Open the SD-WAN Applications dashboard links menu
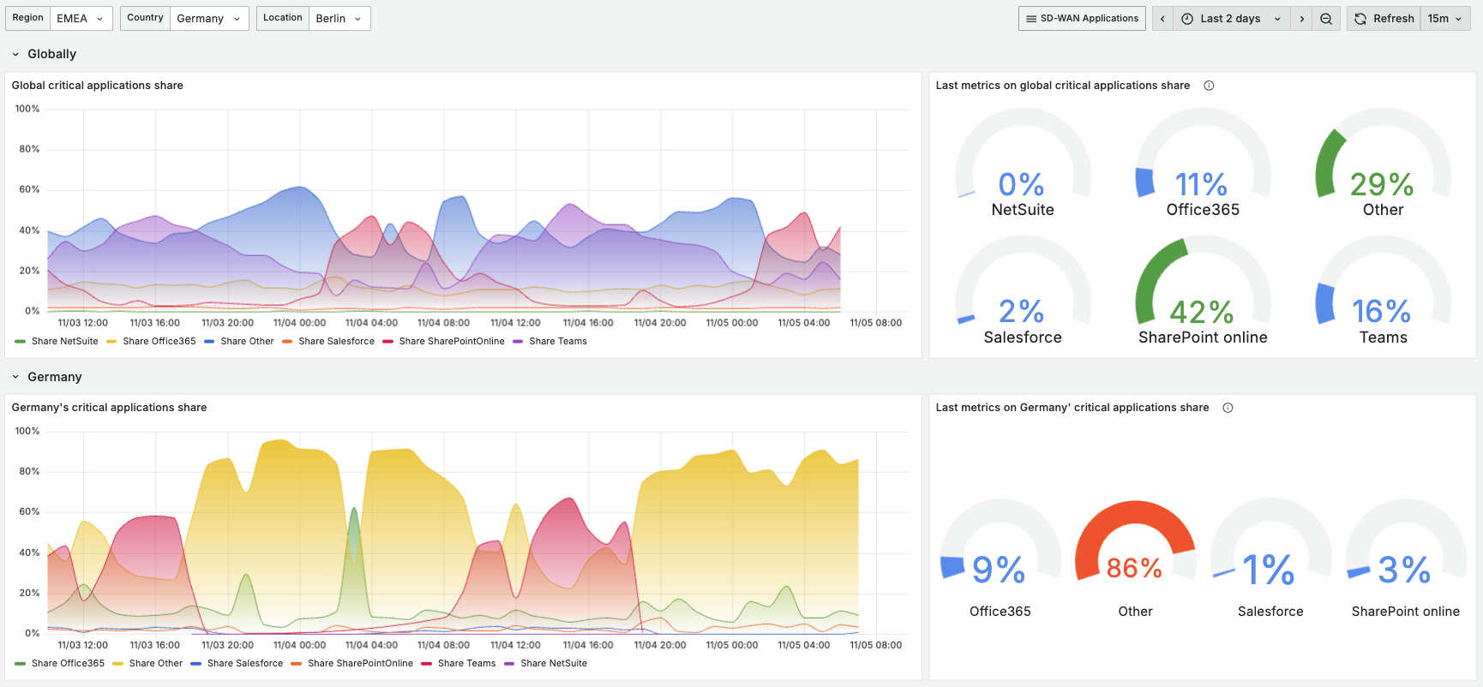This screenshot has width=1483, height=687. [1082, 19]
